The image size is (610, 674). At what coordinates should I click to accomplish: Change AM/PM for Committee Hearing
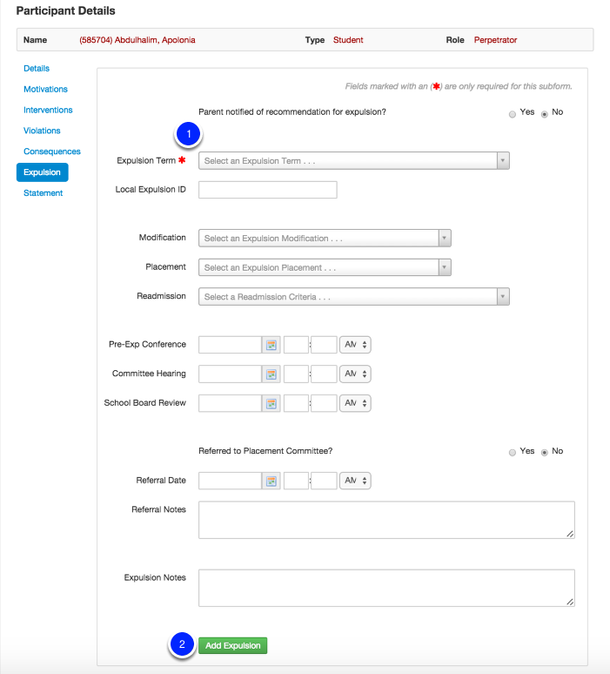tap(355, 374)
